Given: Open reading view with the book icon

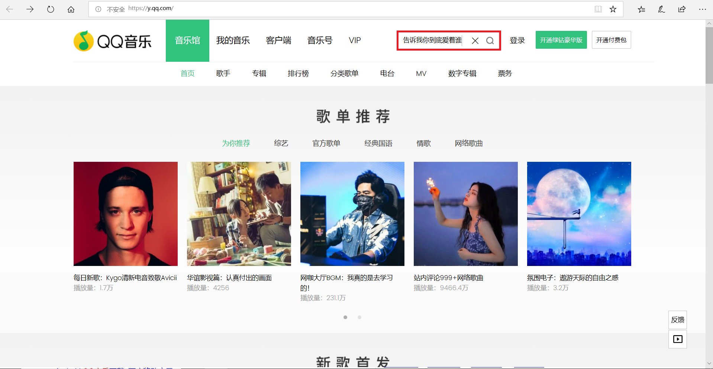Looking at the screenshot, I should 598,9.
